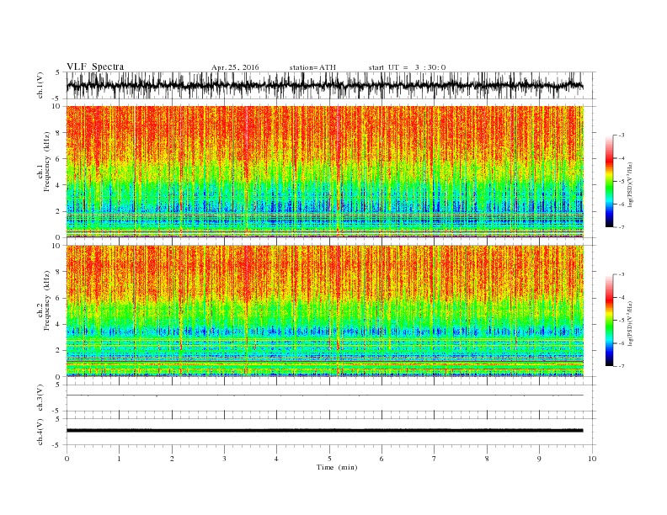This screenshot has width=667, height=515.
Task: Click the ch.2 colorbar log(PSD) label
Action: pyautogui.click(x=630, y=323)
